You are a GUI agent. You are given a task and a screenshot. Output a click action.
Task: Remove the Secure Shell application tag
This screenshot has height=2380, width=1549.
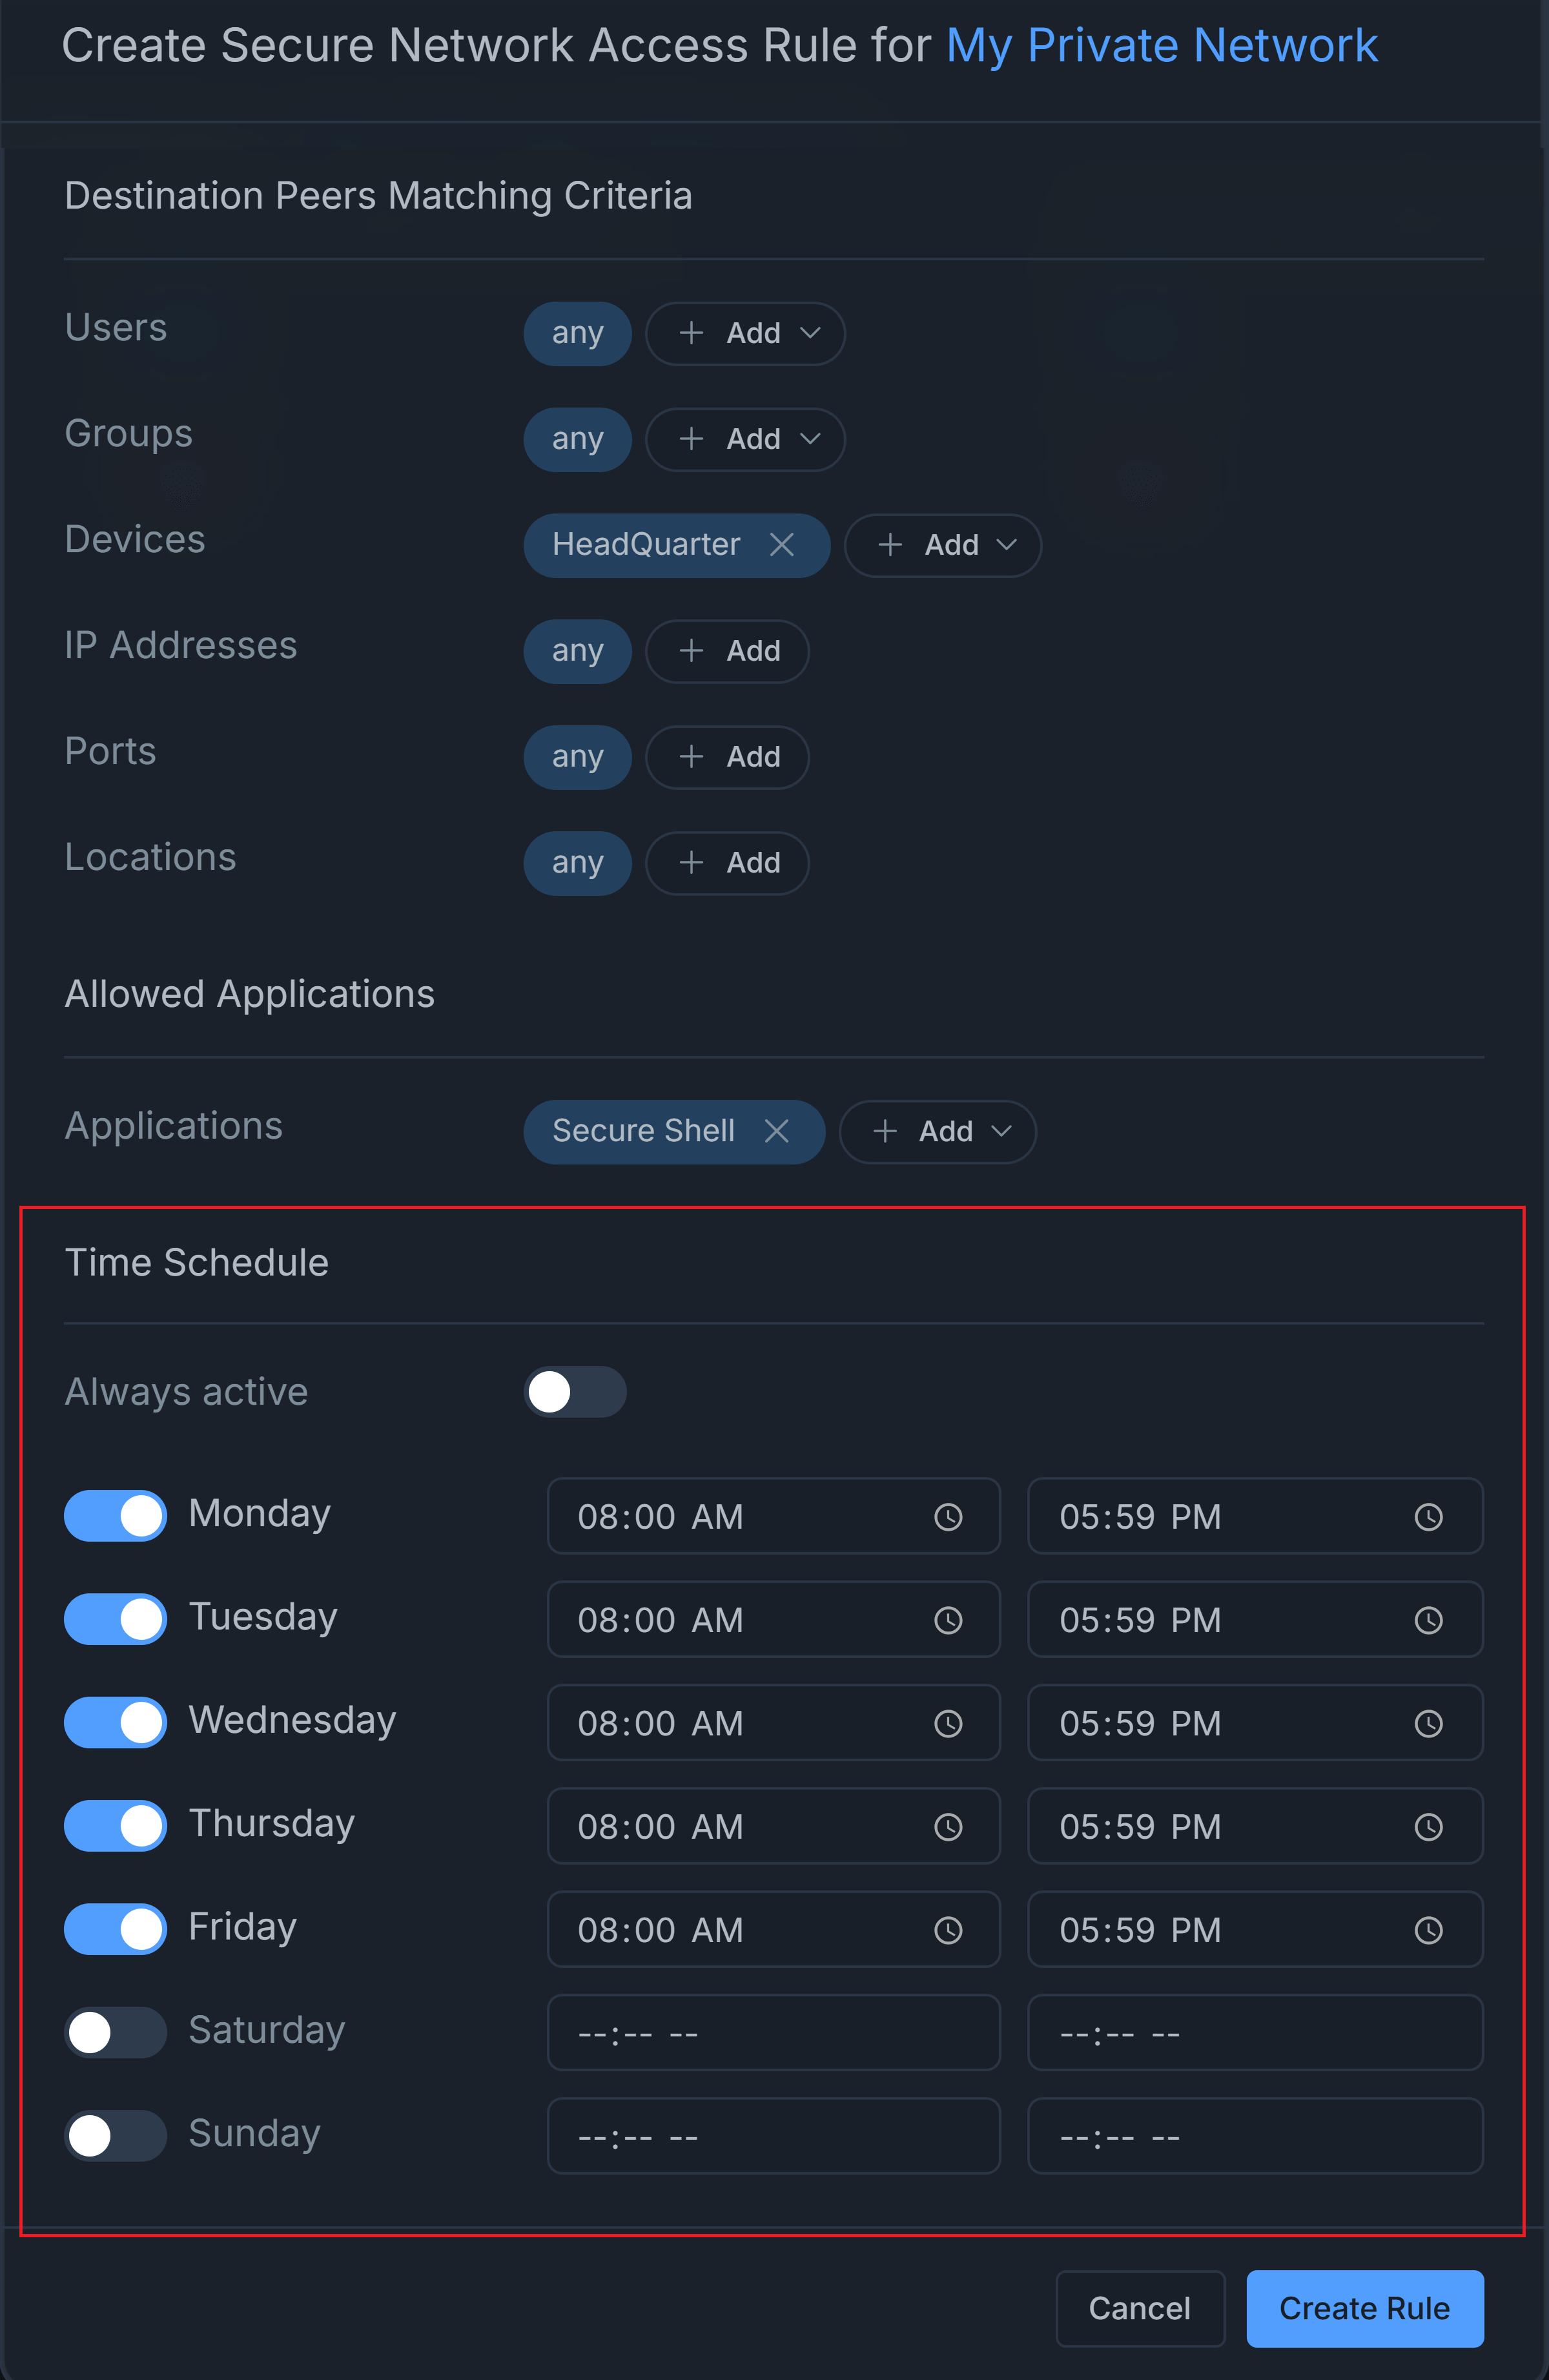pos(777,1131)
